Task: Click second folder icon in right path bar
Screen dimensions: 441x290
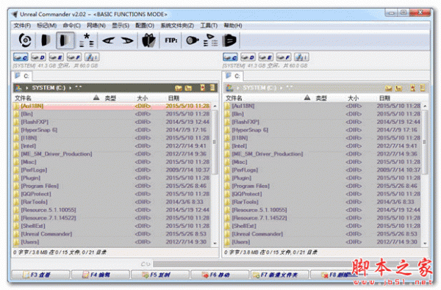Action: (x=398, y=88)
